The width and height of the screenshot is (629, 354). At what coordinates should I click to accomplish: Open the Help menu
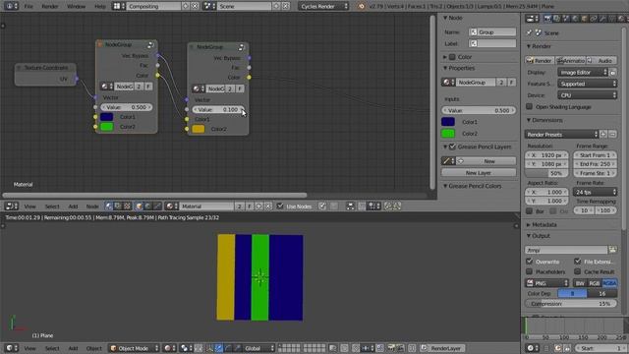[99, 7]
